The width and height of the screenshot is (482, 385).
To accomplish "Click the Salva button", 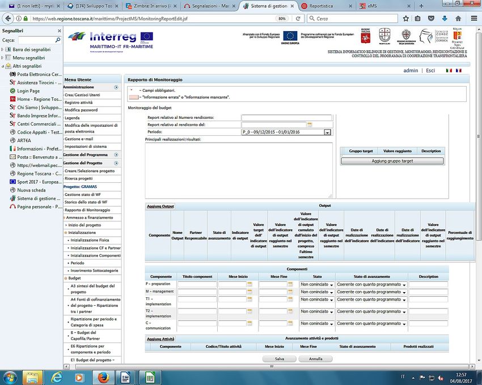I will click(x=280, y=358).
